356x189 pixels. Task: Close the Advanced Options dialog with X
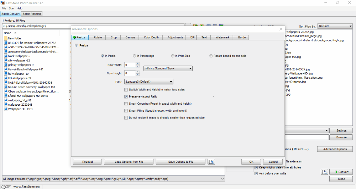point(281,29)
